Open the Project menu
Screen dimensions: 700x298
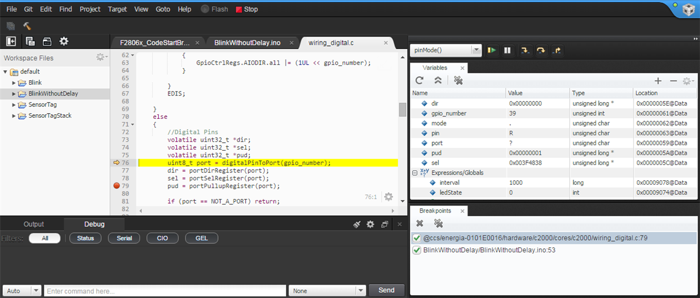pos(90,9)
